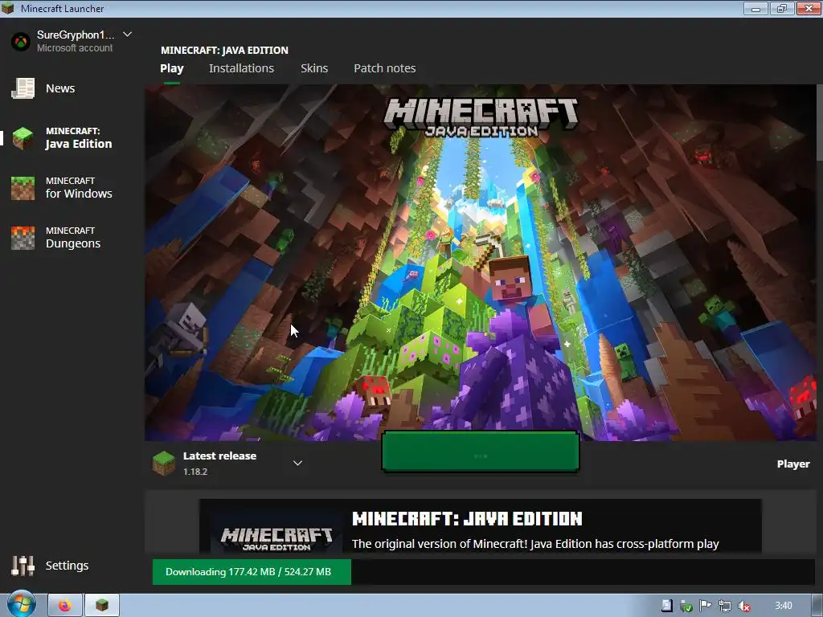
Task: Open Firefox from the taskbar
Action: (65, 606)
